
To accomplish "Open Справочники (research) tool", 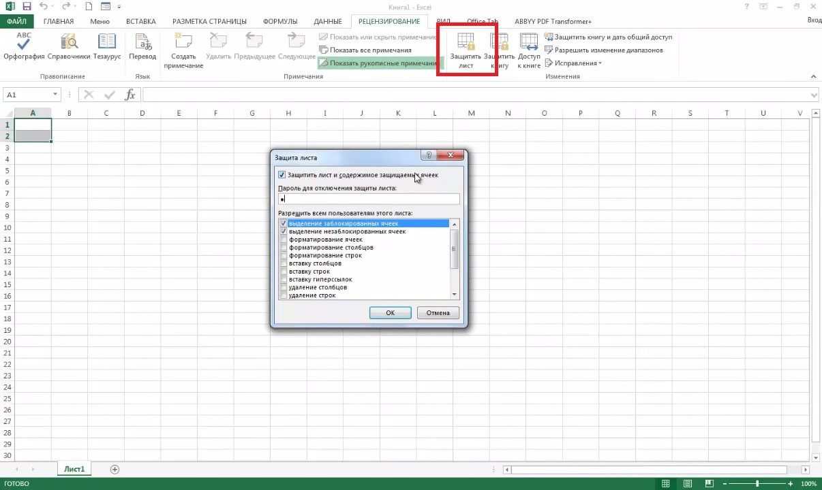I will [67, 46].
